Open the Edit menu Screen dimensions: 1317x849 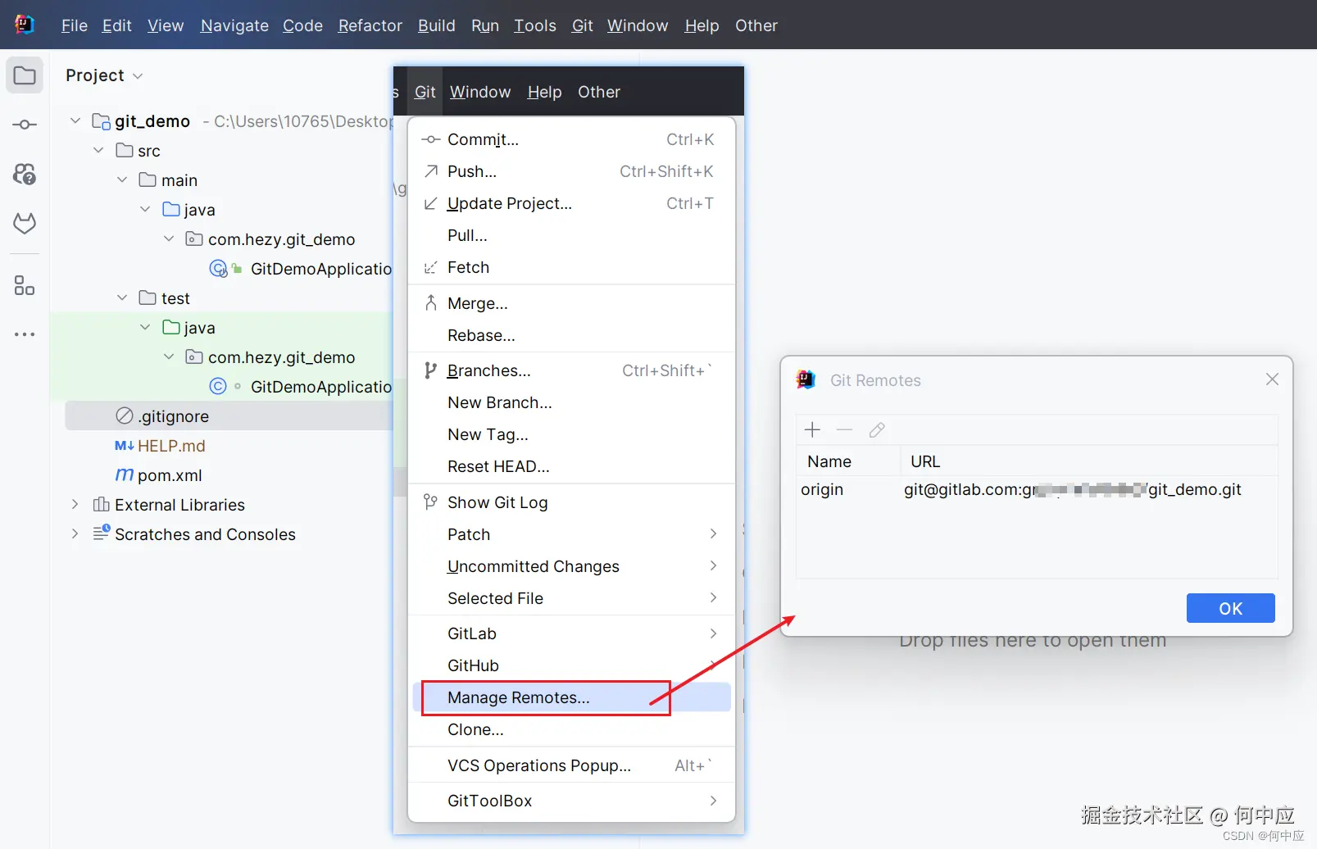[117, 25]
